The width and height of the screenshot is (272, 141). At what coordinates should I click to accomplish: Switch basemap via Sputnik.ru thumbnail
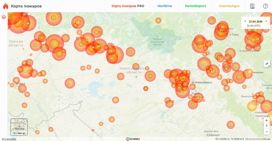point(19,127)
